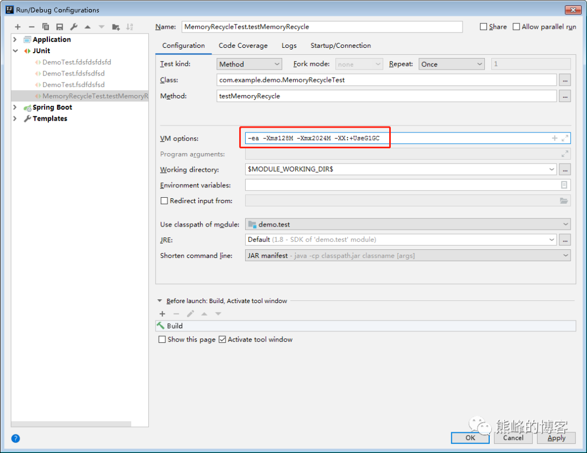Click the Environment variables edit icon
Viewport: 587px width, 453px height.
point(564,185)
